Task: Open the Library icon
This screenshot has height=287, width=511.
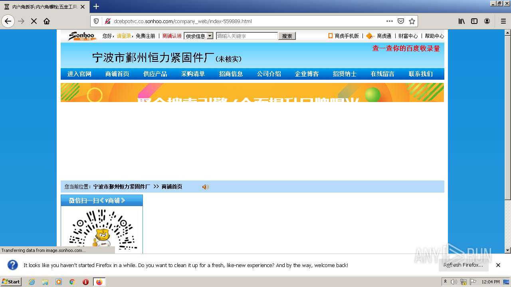Action: pyautogui.click(x=461, y=21)
